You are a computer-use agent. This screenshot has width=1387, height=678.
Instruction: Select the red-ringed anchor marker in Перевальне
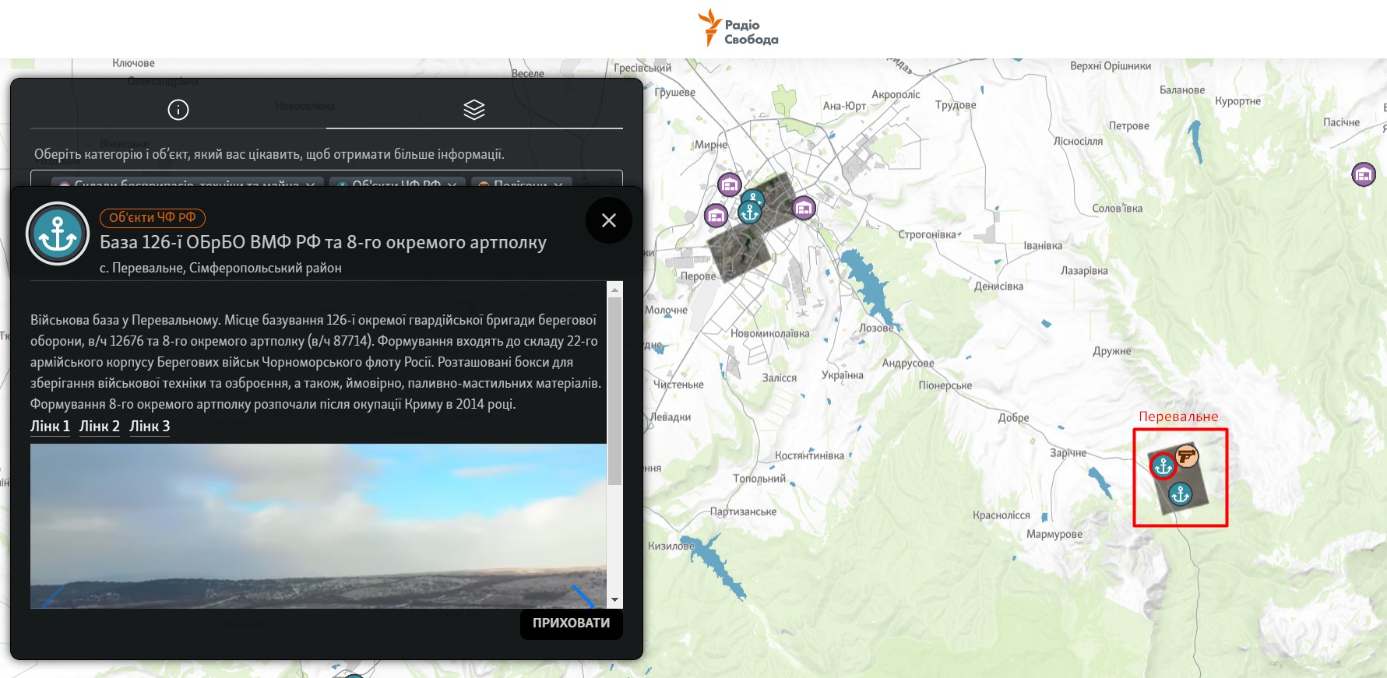(x=1163, y=466)
